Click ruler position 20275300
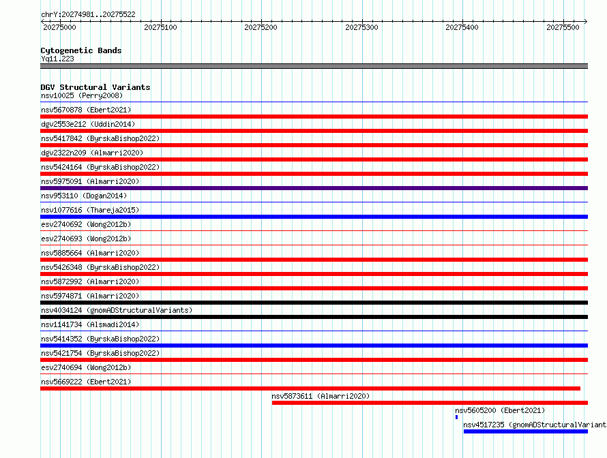 click(x=361, y=27)
